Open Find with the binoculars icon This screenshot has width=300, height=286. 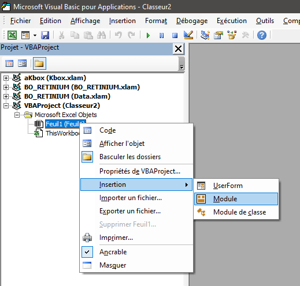pyautogui.click(x=102, y=35)
